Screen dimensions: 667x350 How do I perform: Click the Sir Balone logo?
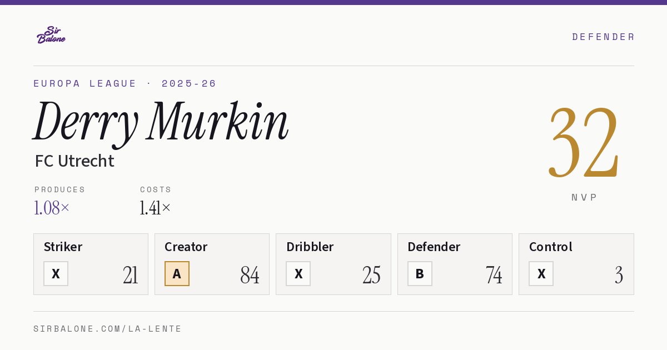click(x=51, y=35)
